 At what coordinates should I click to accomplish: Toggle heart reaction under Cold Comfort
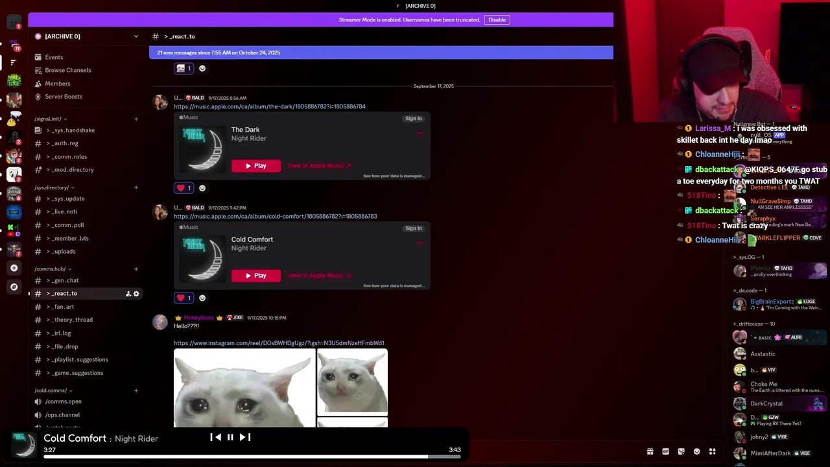point(184,298)
